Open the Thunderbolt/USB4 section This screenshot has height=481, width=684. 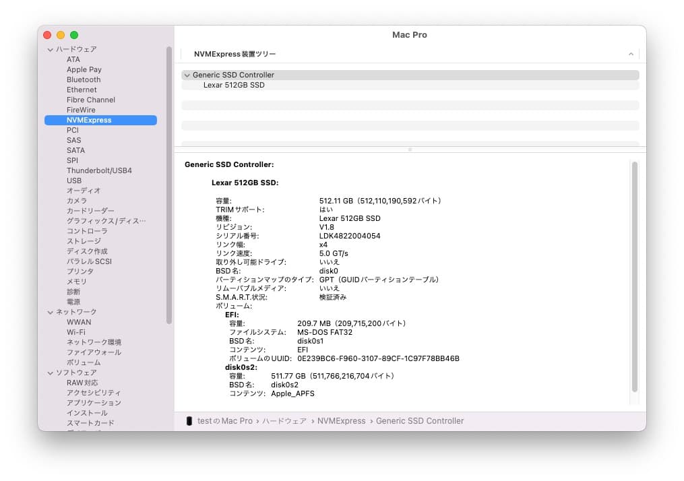(x=97, y=170)
